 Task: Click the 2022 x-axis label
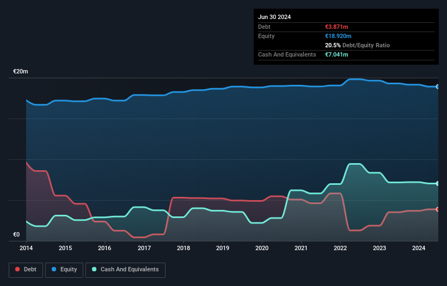pyautogui.click(x=340, y=248)
